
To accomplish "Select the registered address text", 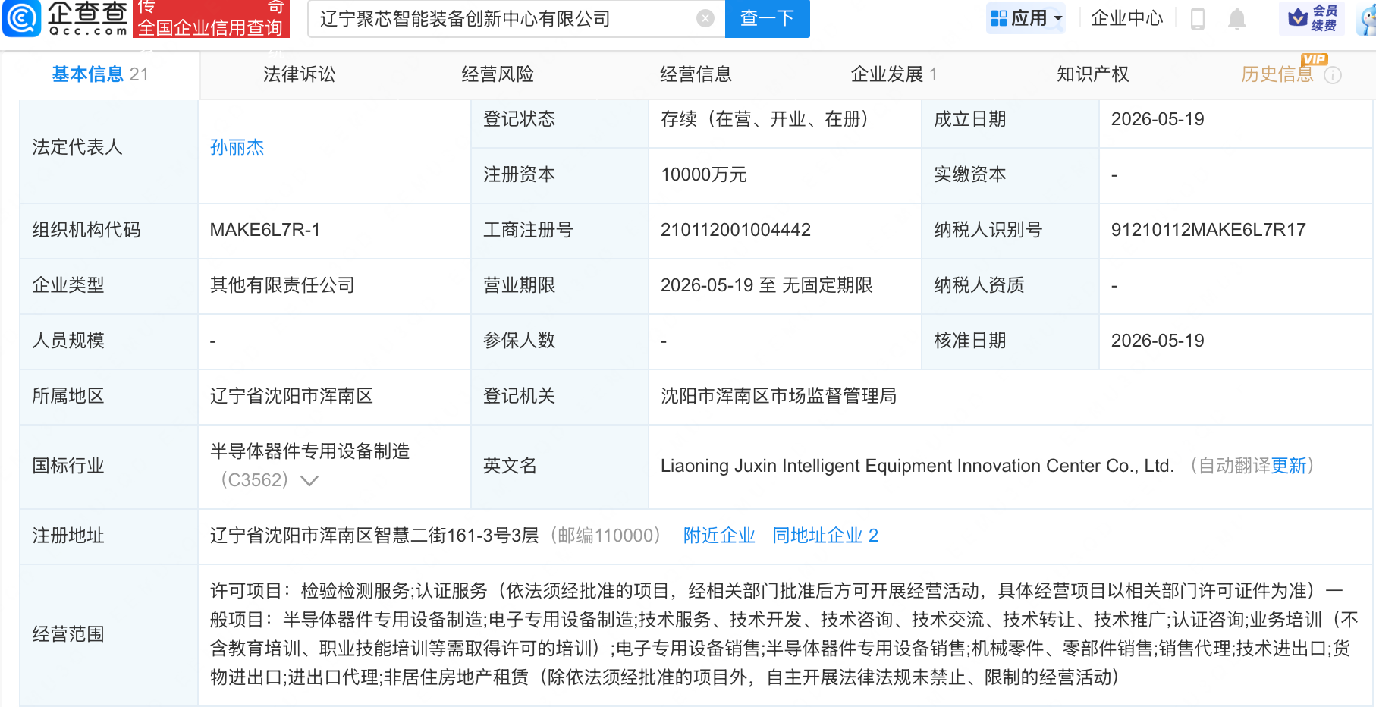I will tap(375, 536).
